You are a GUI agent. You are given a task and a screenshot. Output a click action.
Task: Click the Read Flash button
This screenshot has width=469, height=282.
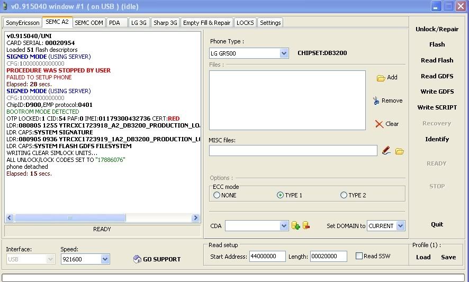point(437,60)
